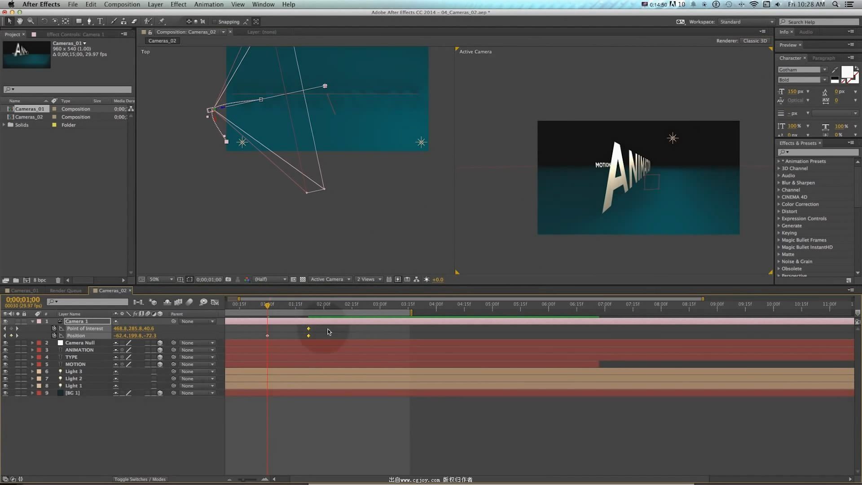Viewport: 862px width, 485px height.
Task: Open the Layer menu
Action: (155, 4)
